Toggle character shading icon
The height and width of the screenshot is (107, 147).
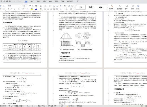point(41,9)
